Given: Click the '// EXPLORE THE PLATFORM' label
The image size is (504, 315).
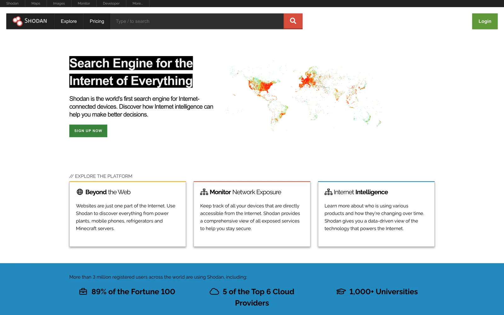Looking at the screenshot, I should click(x=101, y=176).
